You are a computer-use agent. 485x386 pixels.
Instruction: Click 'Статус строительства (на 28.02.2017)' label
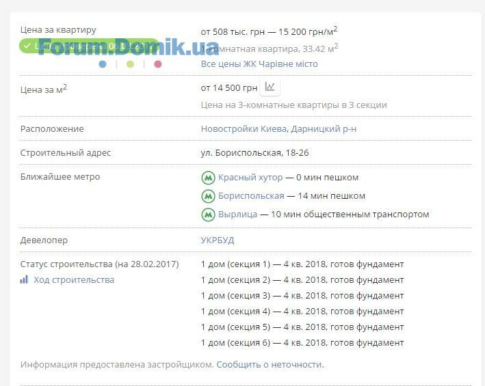pyautogui.click(x=100, y=264)
